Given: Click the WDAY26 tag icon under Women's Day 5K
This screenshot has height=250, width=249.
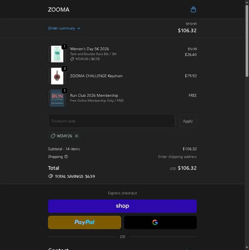Looking at the screenshot, I should click(x=72, y=59).
